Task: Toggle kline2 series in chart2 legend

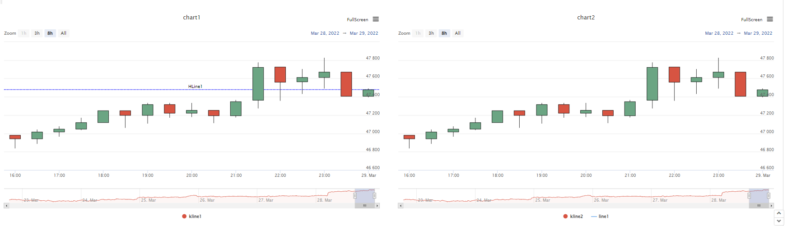Action: (573, 217)
